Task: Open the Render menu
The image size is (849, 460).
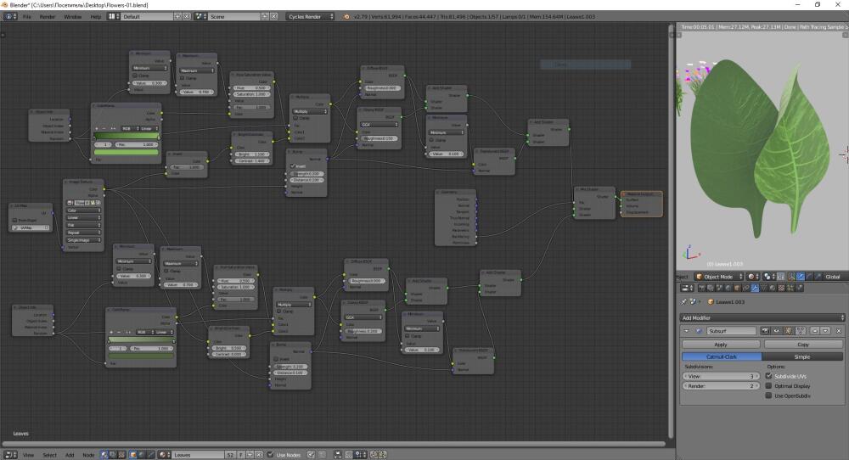Action: 47,17
